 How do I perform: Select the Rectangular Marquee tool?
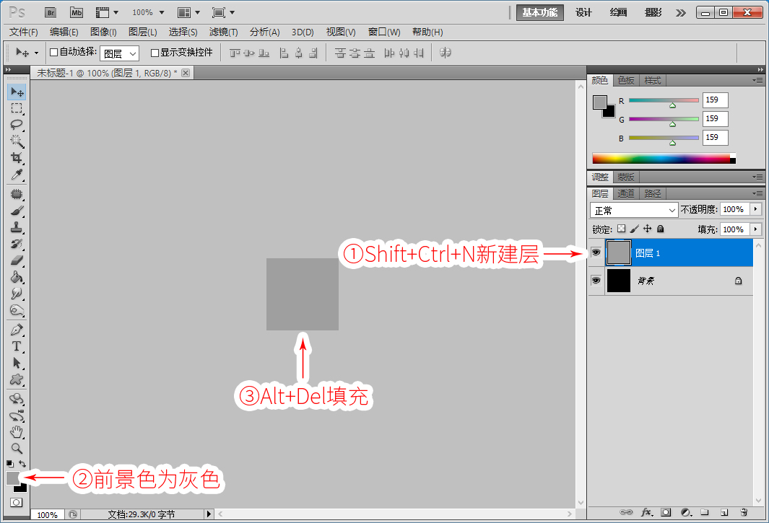[x=17, y=108]
